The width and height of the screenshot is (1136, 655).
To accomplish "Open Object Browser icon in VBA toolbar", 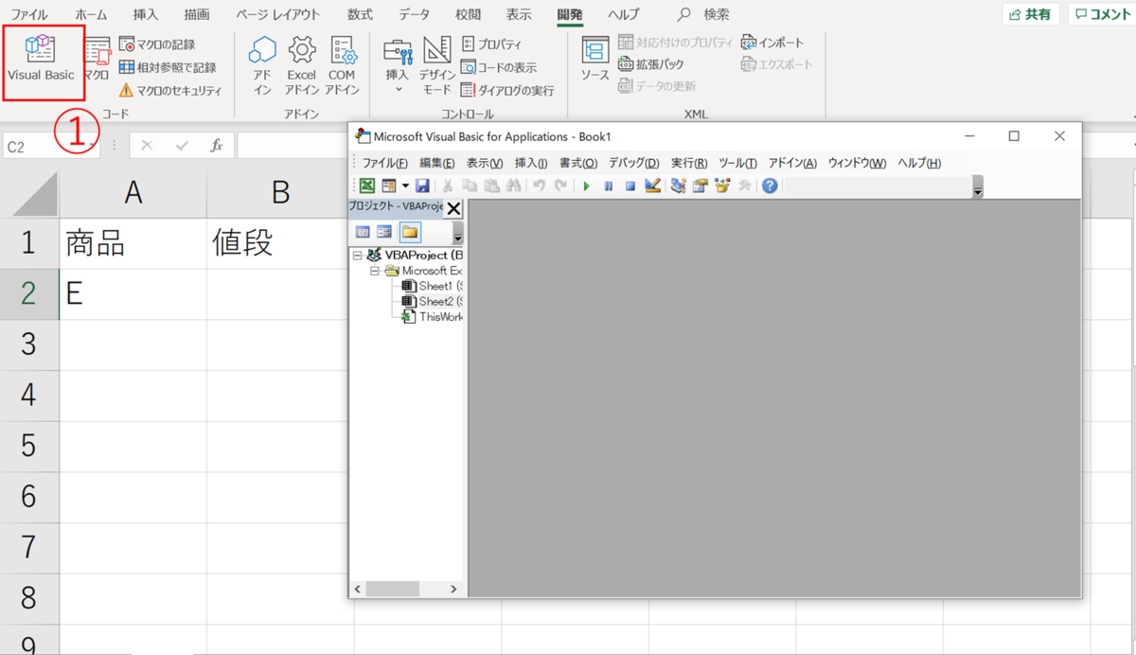I will pos(723,186).
